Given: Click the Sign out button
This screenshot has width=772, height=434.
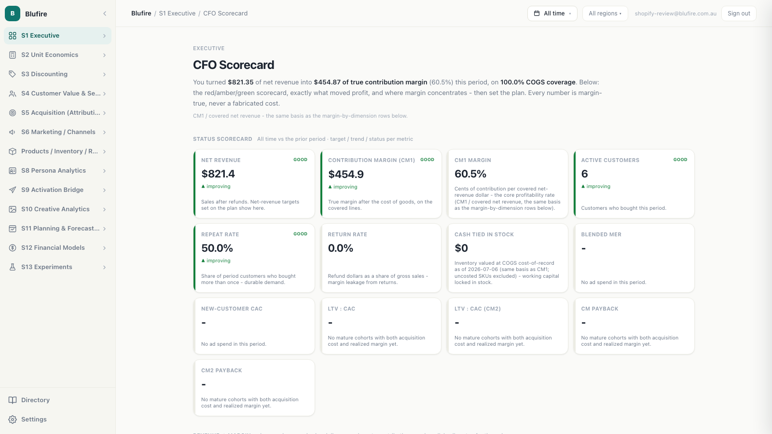Looking at the screenshot, I should coord(739,14).
